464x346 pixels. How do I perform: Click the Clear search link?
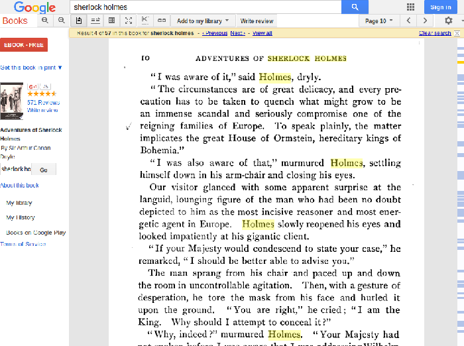tap(435, 33)
